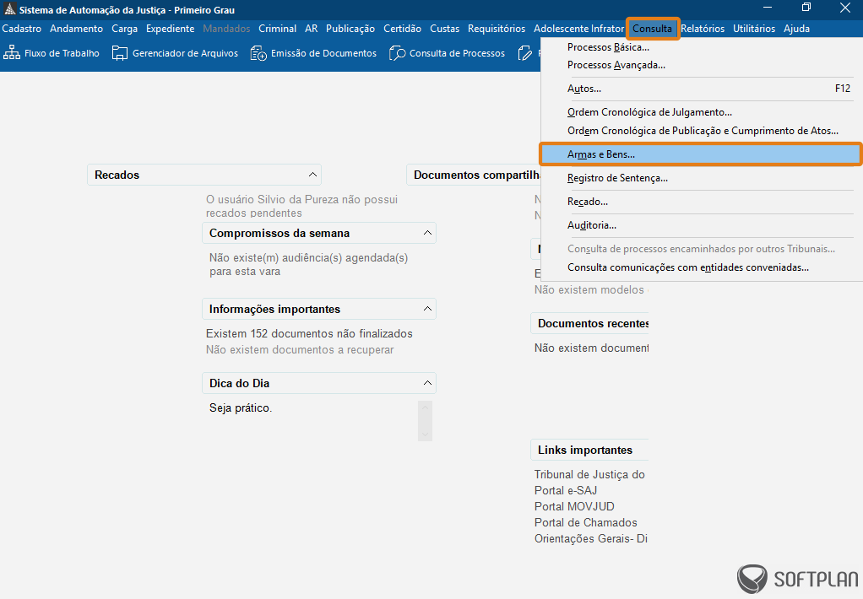The height and width of the screenshot is (599, 863).
Task: Collapse the Recados panel chevron
Action: point(312,175)
